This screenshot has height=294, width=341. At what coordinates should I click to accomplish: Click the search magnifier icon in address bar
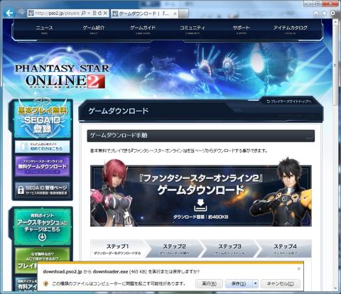83,13
